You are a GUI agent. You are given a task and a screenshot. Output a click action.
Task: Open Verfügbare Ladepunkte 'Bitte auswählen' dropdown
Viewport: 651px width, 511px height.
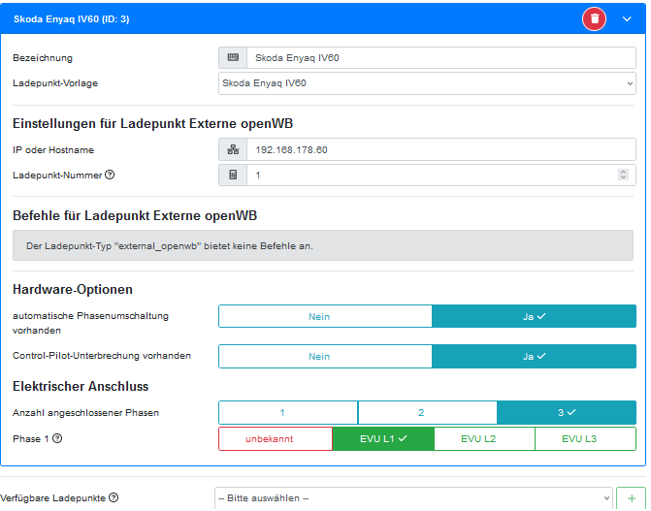[x=413, y=498]
